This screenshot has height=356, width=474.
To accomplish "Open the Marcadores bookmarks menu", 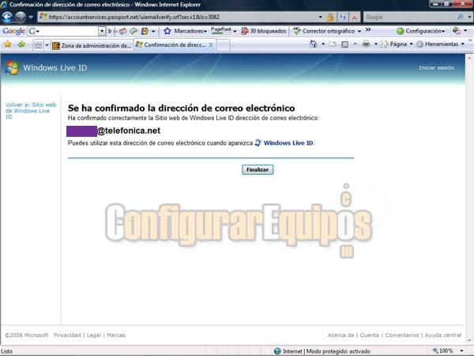I will pyautogui.click(x=186, y=31).
